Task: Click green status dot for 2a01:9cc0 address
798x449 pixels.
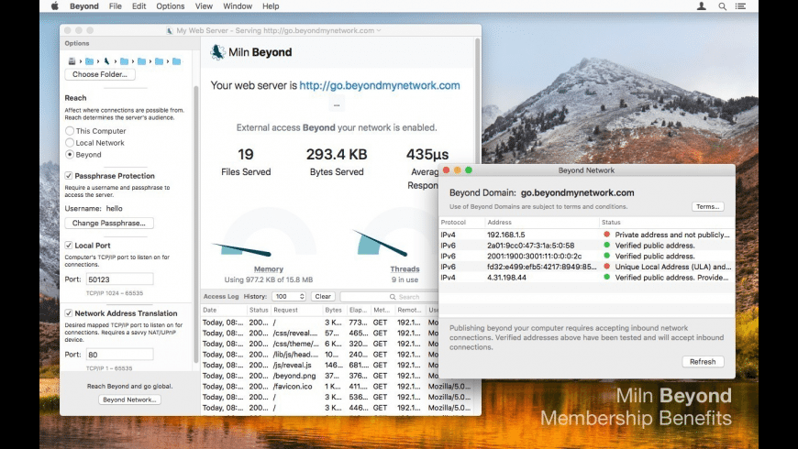Action: [606, 245]
